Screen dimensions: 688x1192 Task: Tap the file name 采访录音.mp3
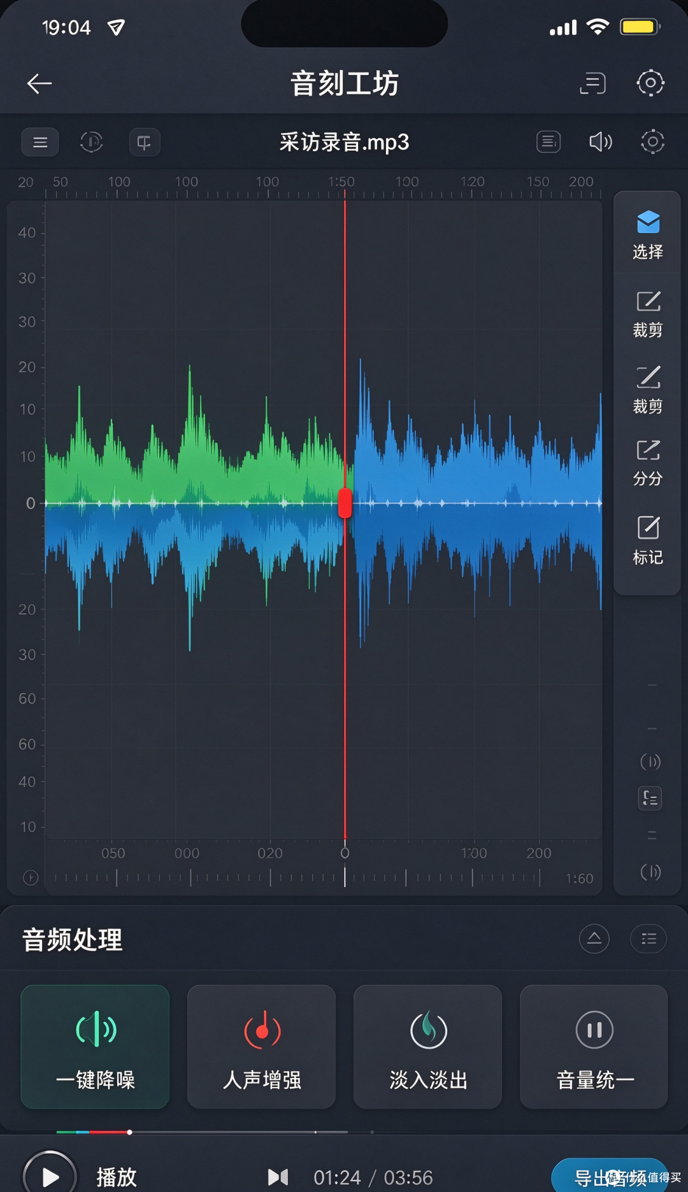(x=345, y=142)
